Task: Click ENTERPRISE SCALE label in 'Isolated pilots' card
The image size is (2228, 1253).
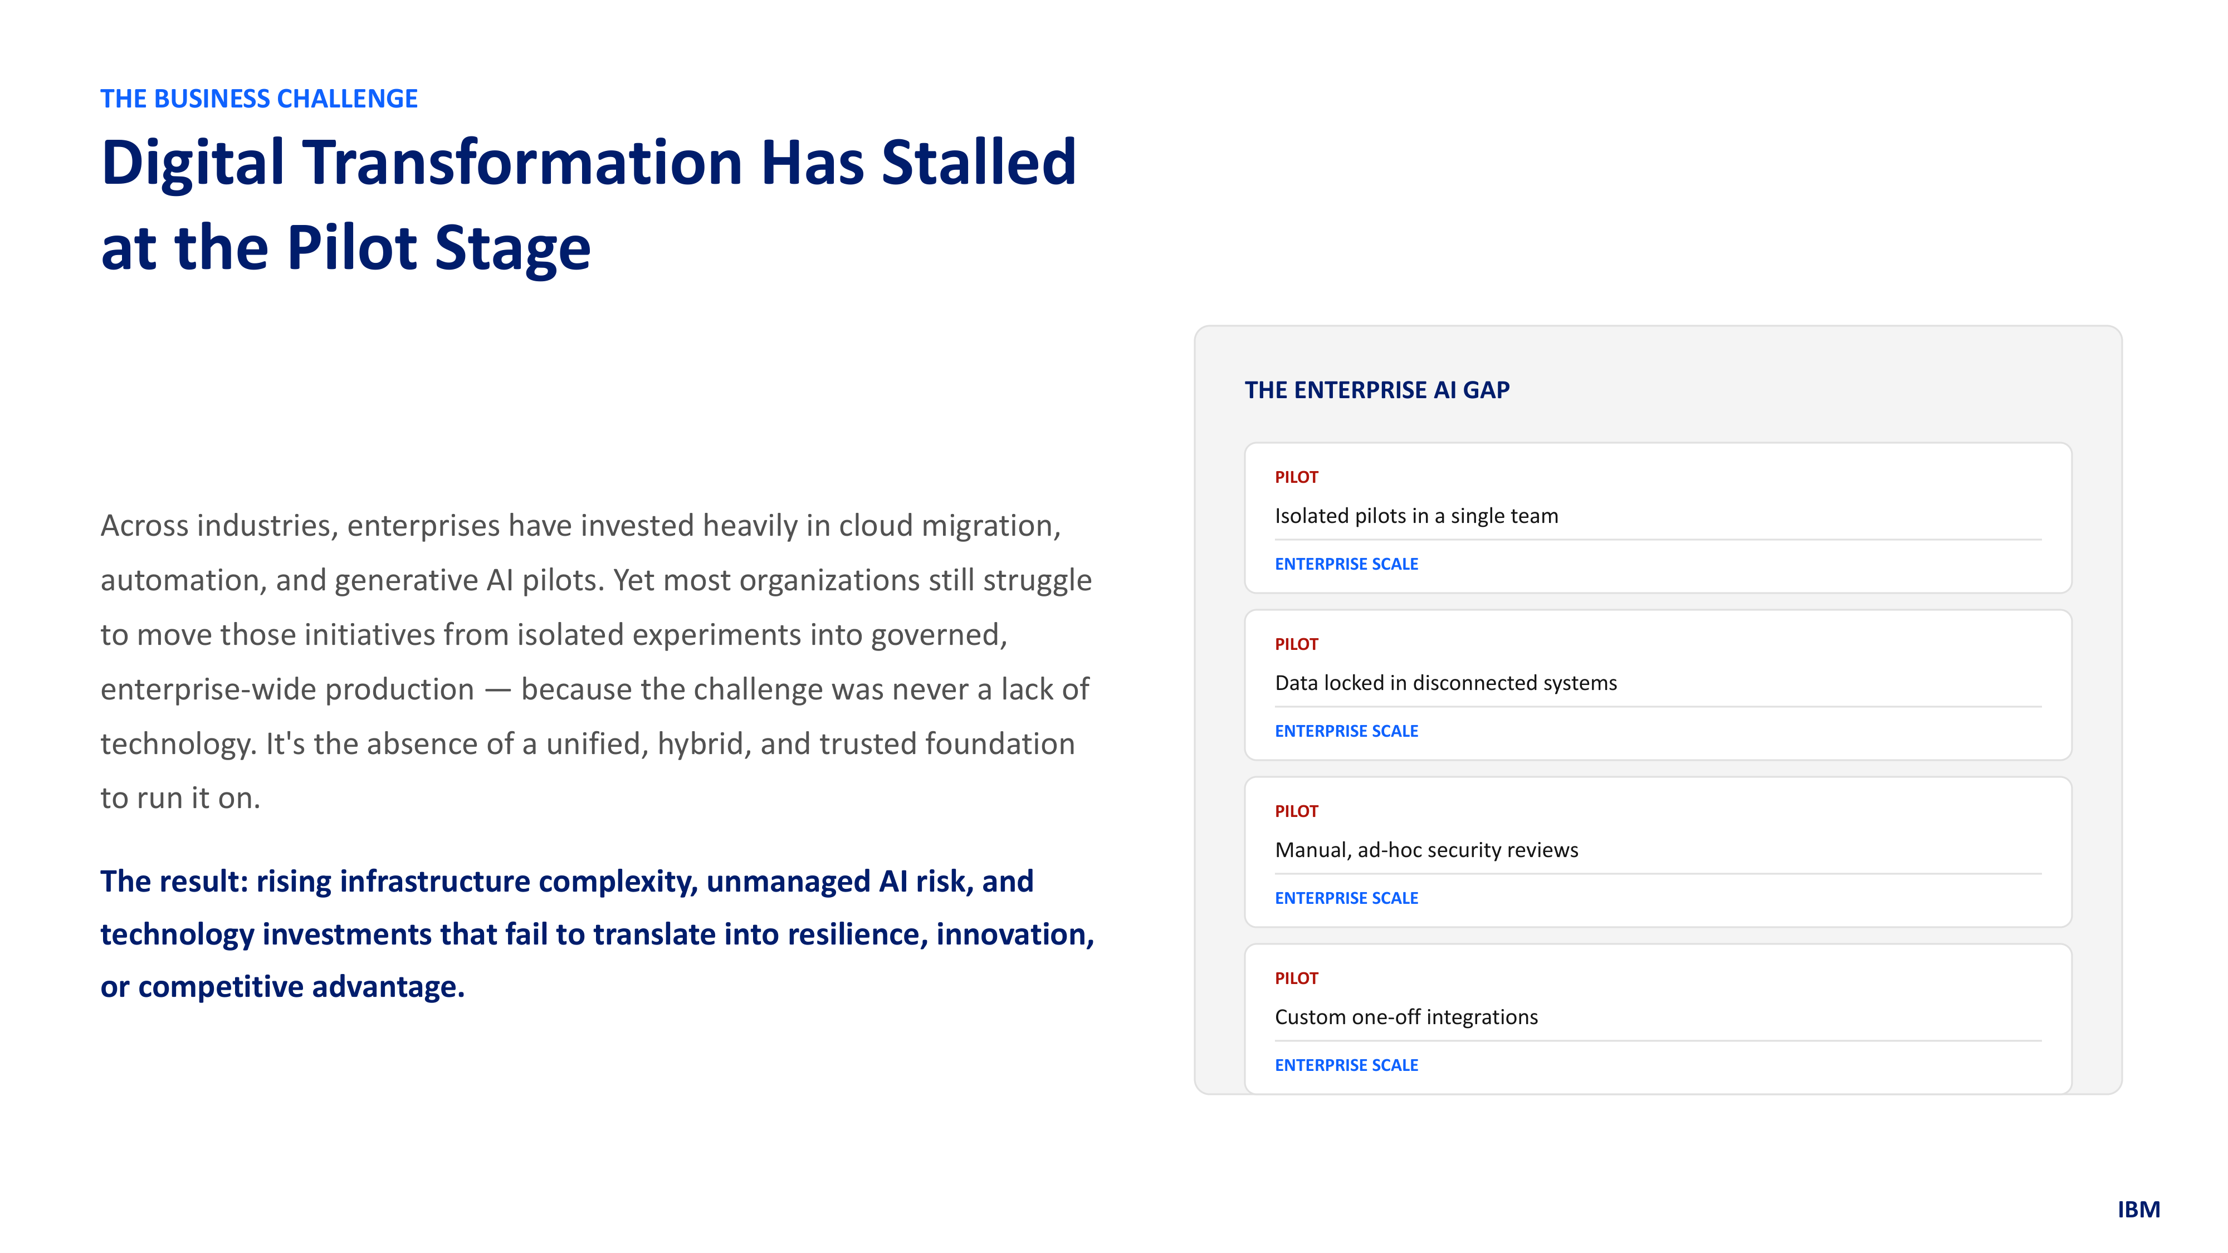Action: click(1347, 564)
